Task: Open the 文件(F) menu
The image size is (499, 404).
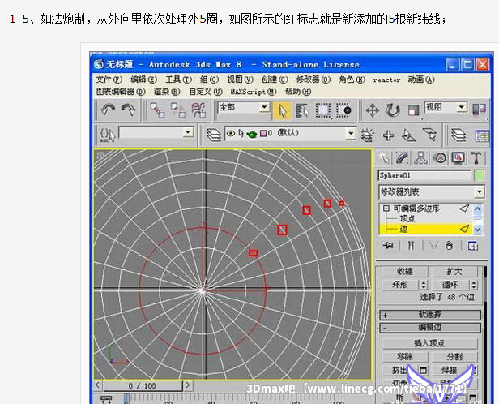Action: [x=109, y=80]
